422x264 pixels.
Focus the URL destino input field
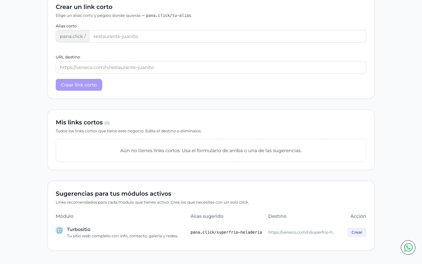point(211,67)
